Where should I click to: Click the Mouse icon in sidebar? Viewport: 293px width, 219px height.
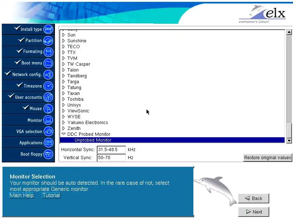coord(48,109)
